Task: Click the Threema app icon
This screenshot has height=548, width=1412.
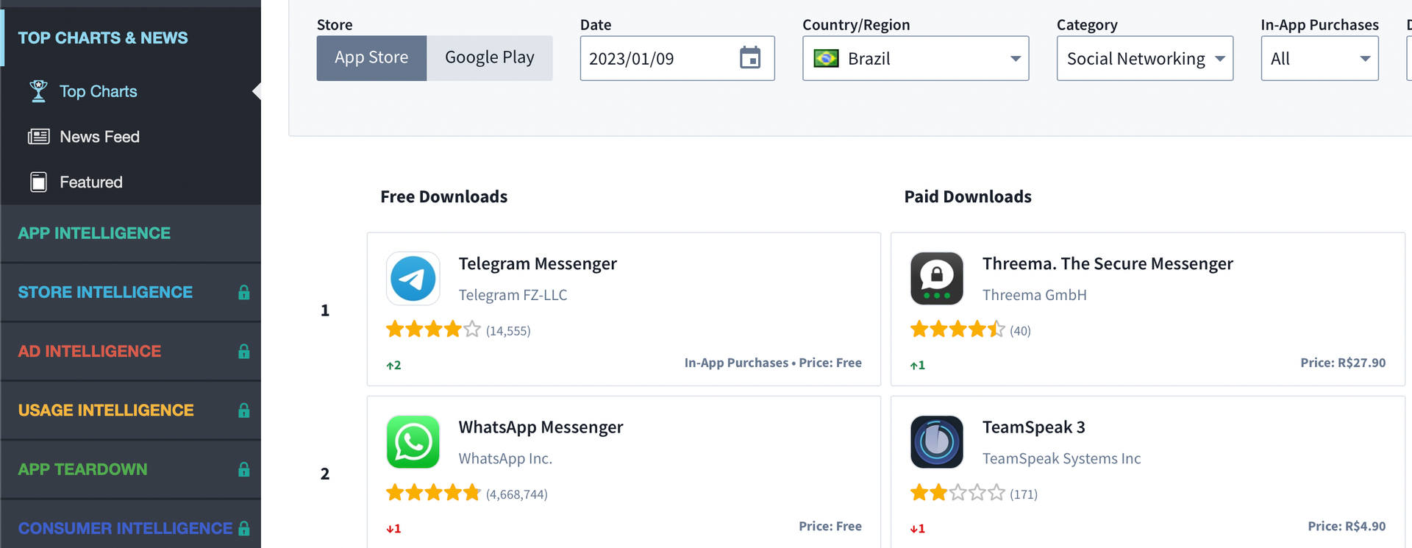Action: click(937, 279)
